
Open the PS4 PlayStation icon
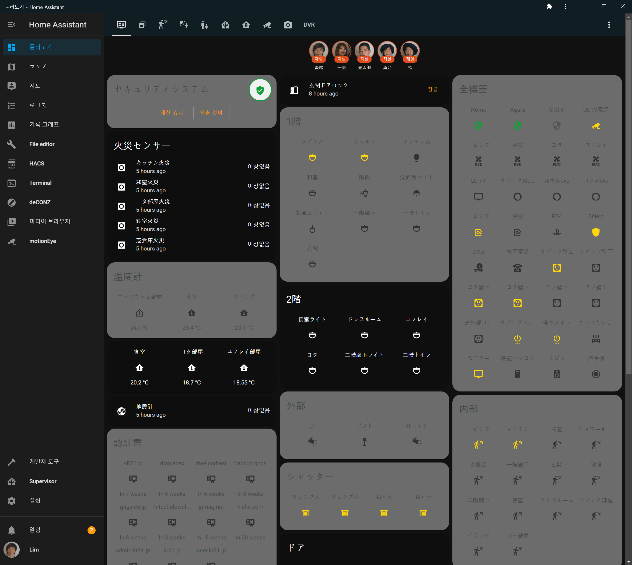(557, 232)
